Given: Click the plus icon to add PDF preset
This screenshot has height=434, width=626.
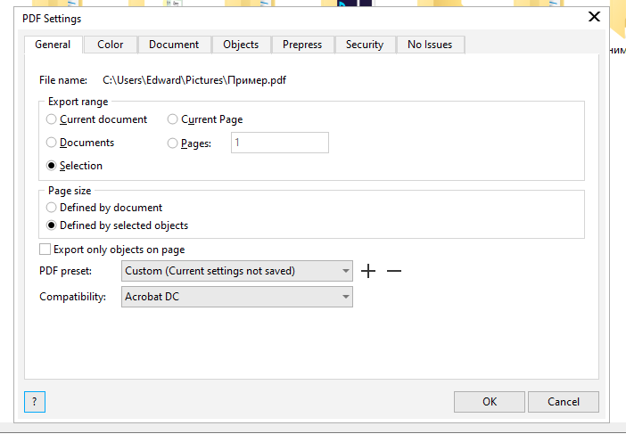Looking at the screenshot, I should click(368, 271).
